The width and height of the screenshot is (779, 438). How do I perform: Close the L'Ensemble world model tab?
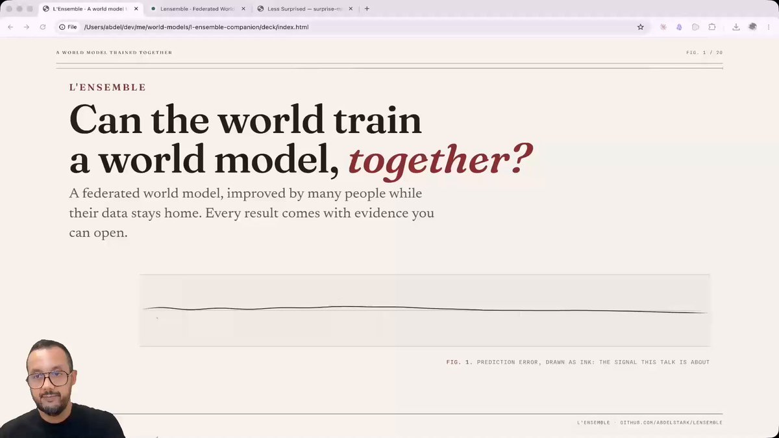coord(135,8)
